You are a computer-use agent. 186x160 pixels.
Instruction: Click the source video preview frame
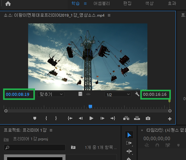[88, 57]
